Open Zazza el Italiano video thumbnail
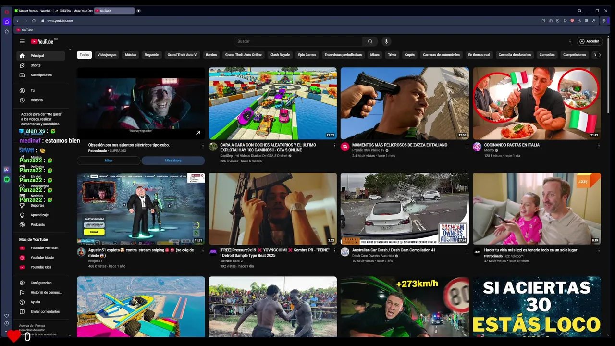615x346 pixels. tap(405, 103)
